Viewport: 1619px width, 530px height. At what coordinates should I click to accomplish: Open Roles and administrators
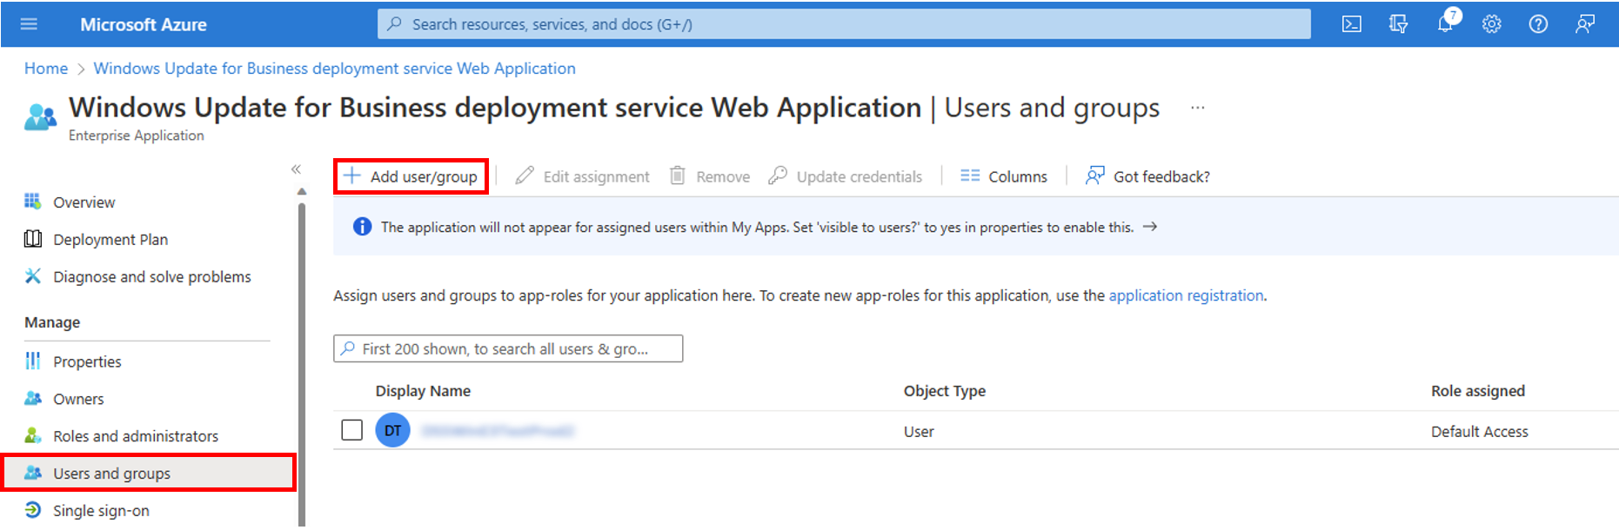tap(136, 436)
